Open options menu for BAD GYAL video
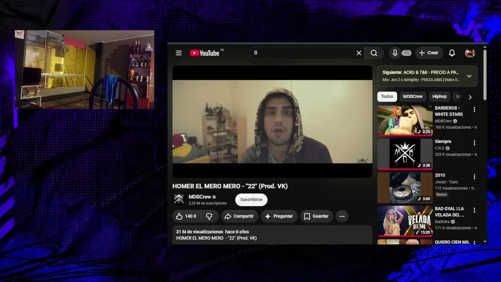Image resolution: width=501 pixels, height=282 pixels. pos(474,210)
